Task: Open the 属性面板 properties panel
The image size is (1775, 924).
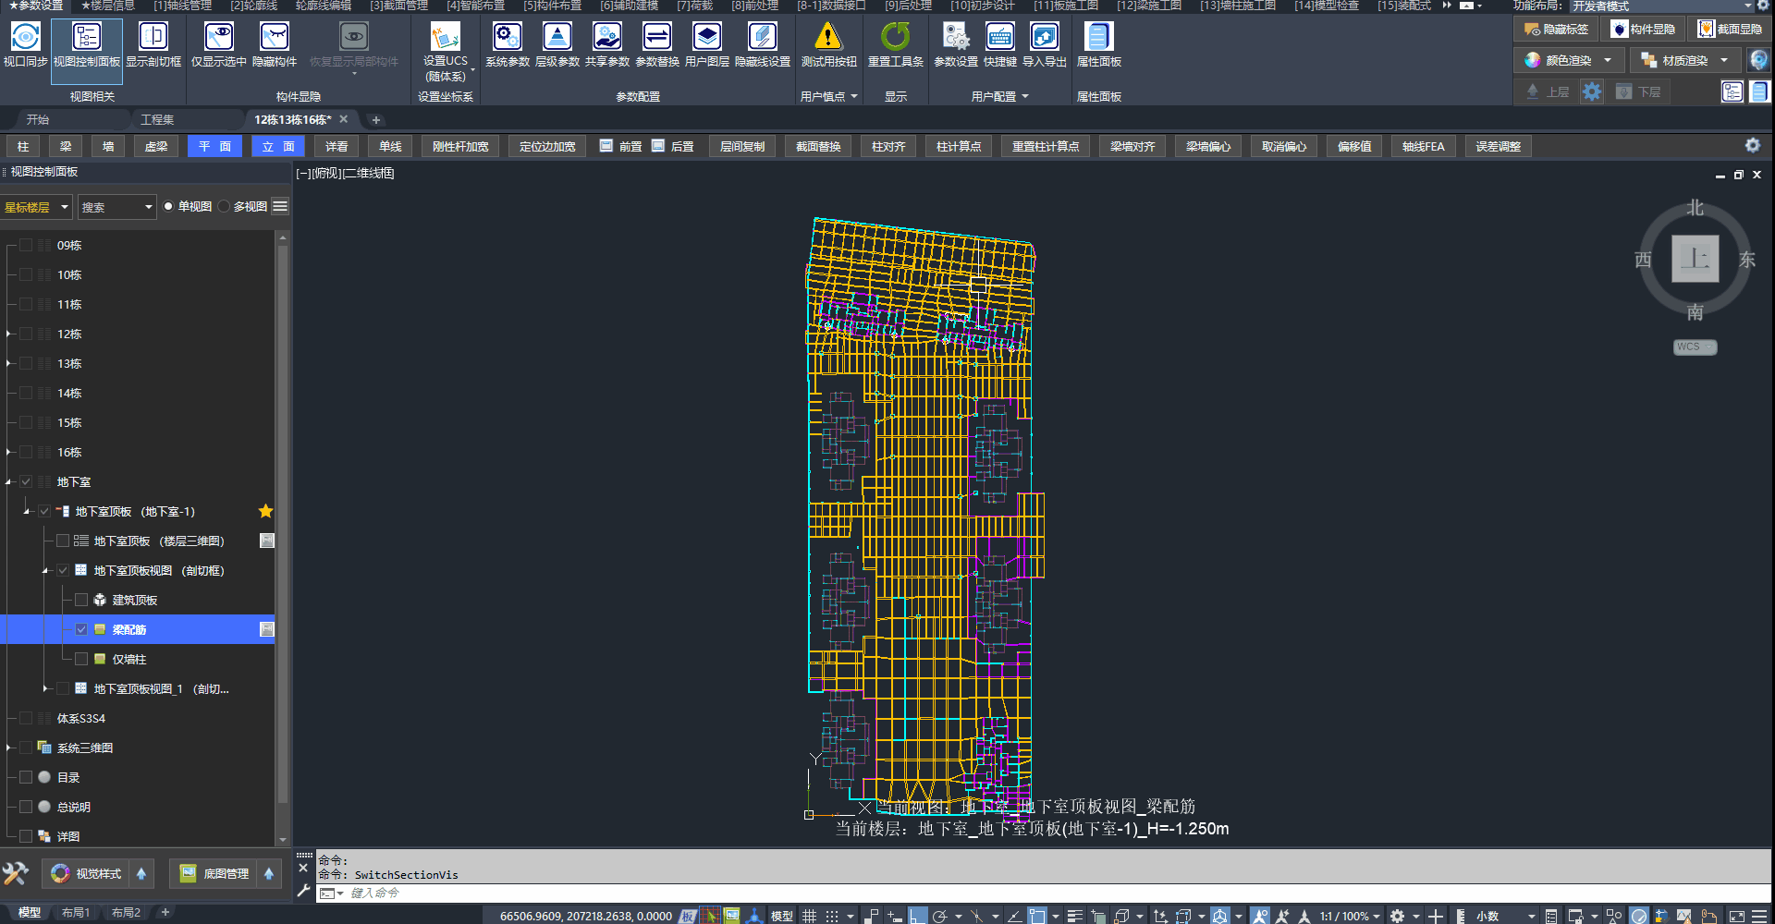Action: click(x=1098, y=37)
